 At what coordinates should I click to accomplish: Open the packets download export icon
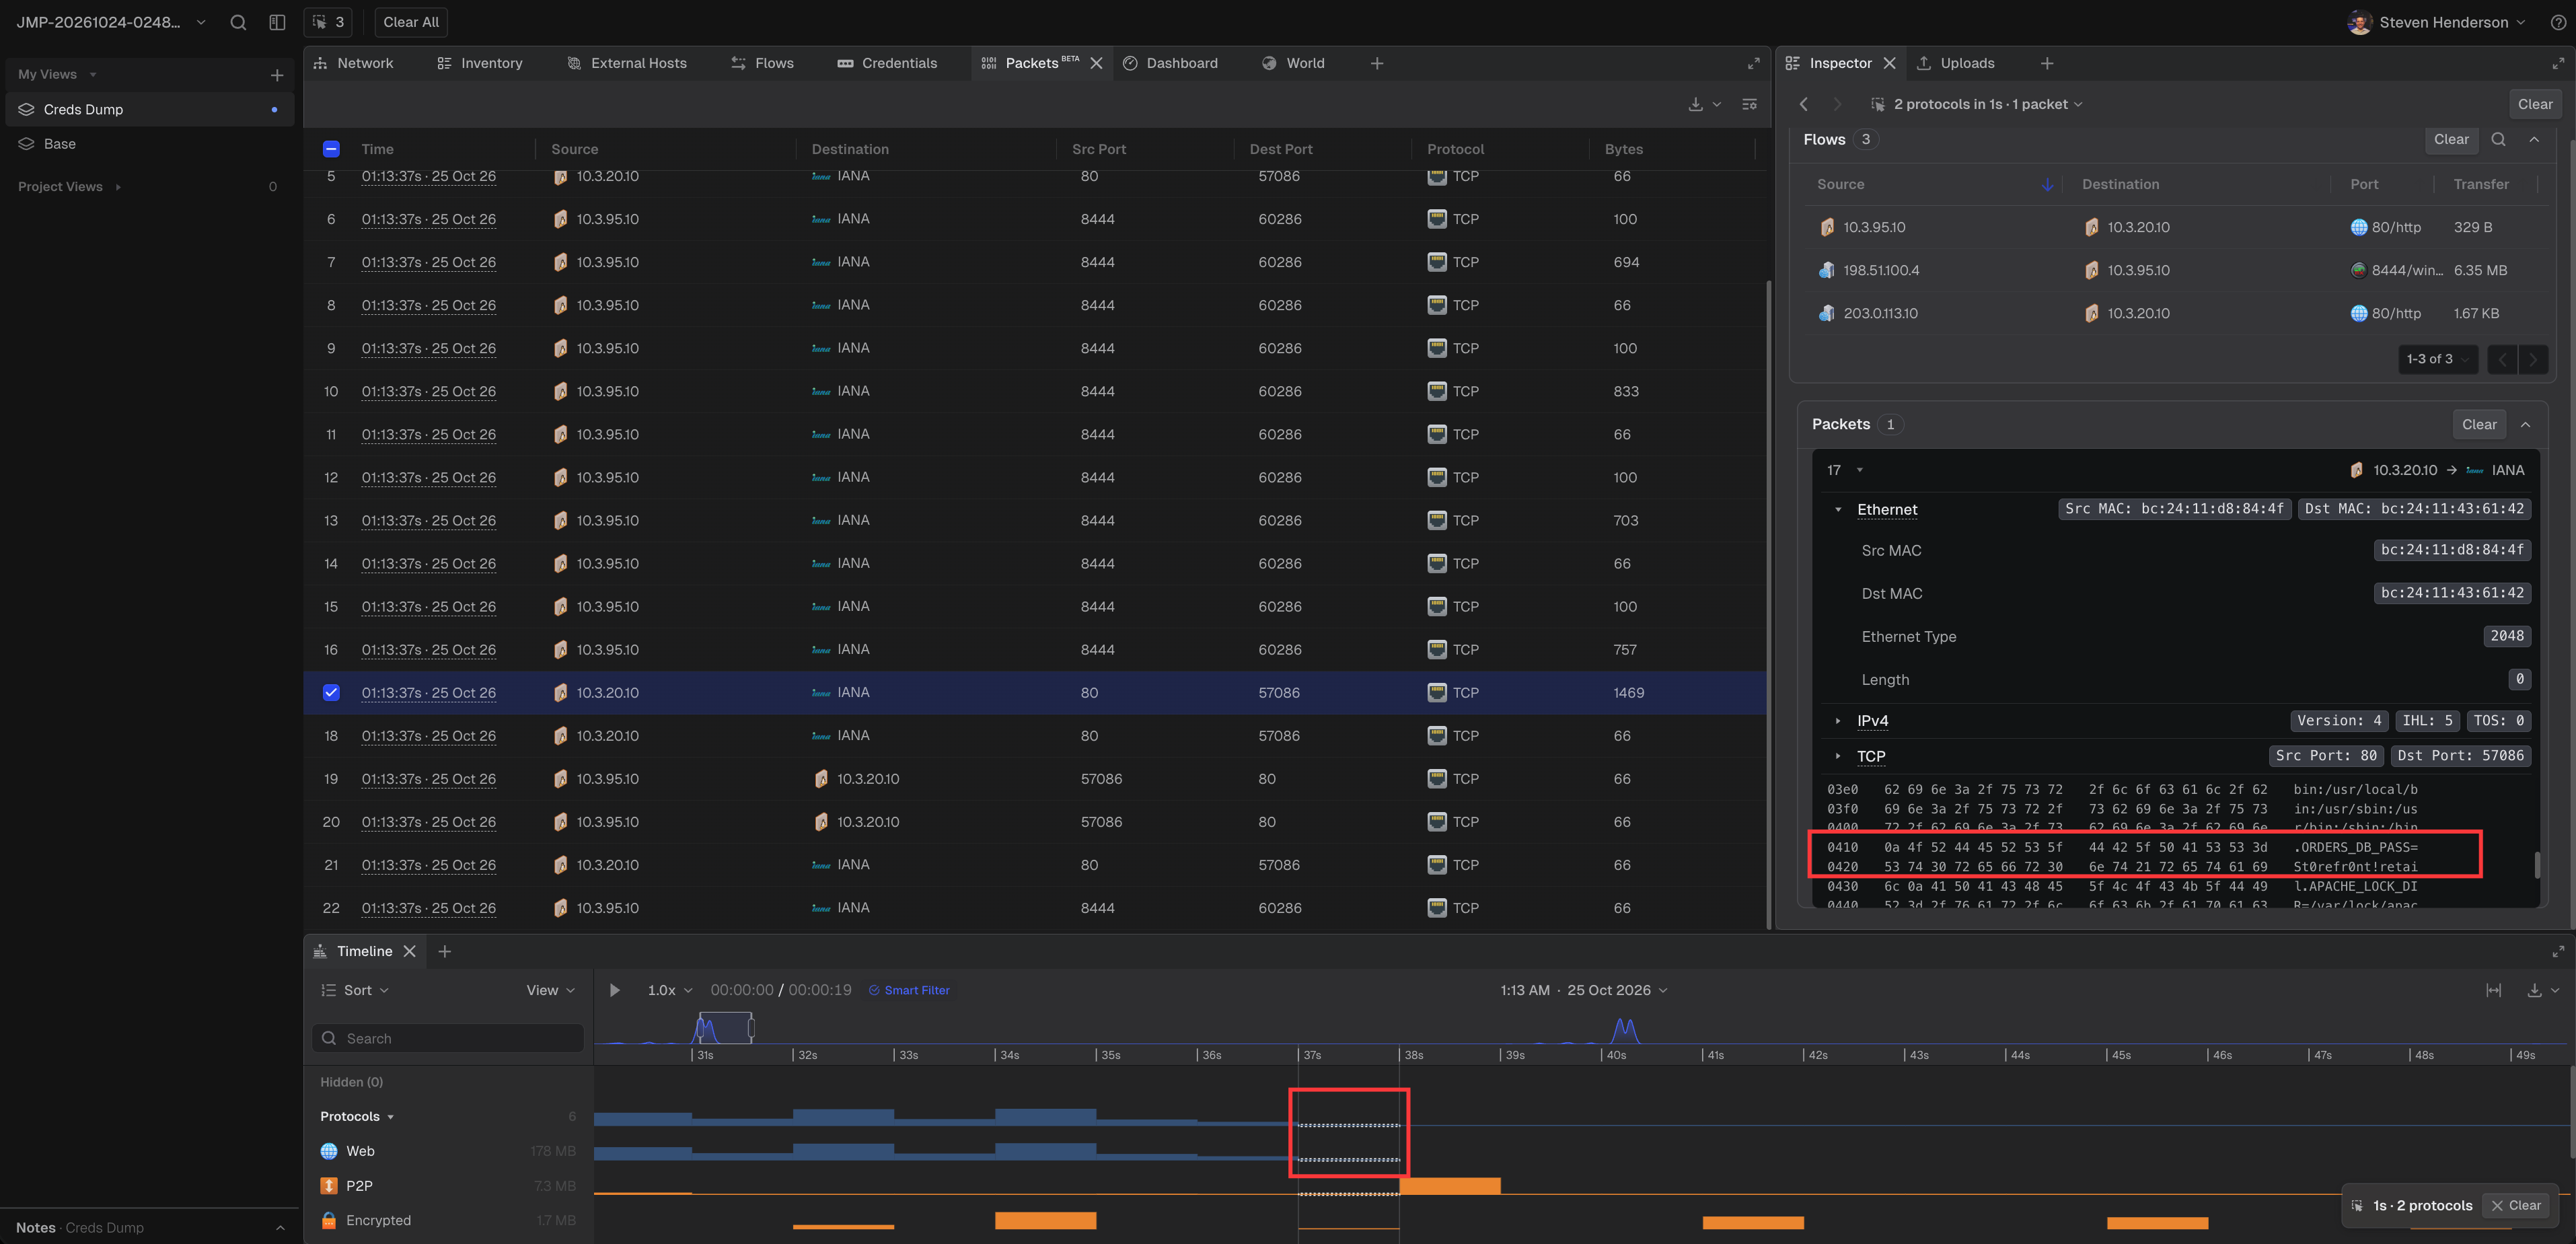1696,104
